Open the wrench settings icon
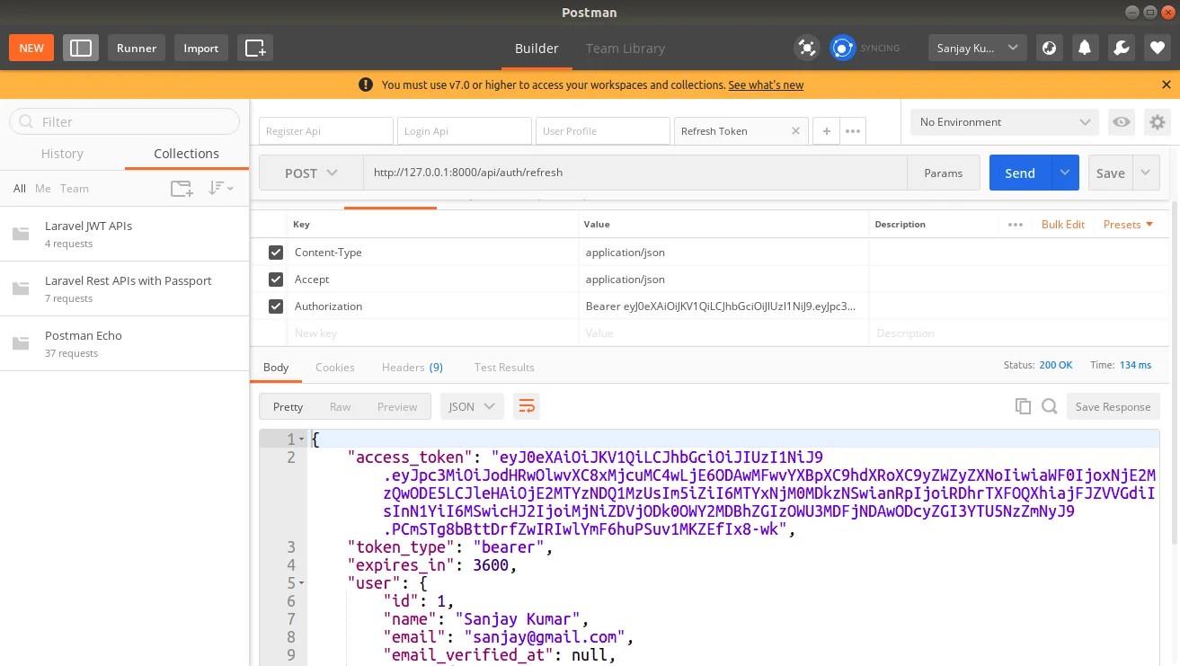Viewport: 1180px width, 666px height. (1122, 48)
